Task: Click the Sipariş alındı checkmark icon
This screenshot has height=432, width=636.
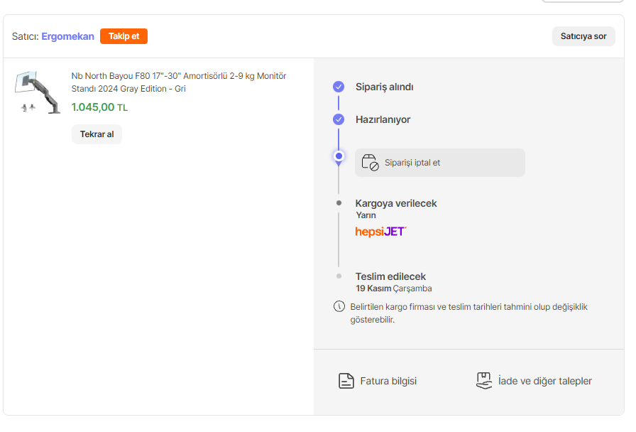Action: click(339, 87)
